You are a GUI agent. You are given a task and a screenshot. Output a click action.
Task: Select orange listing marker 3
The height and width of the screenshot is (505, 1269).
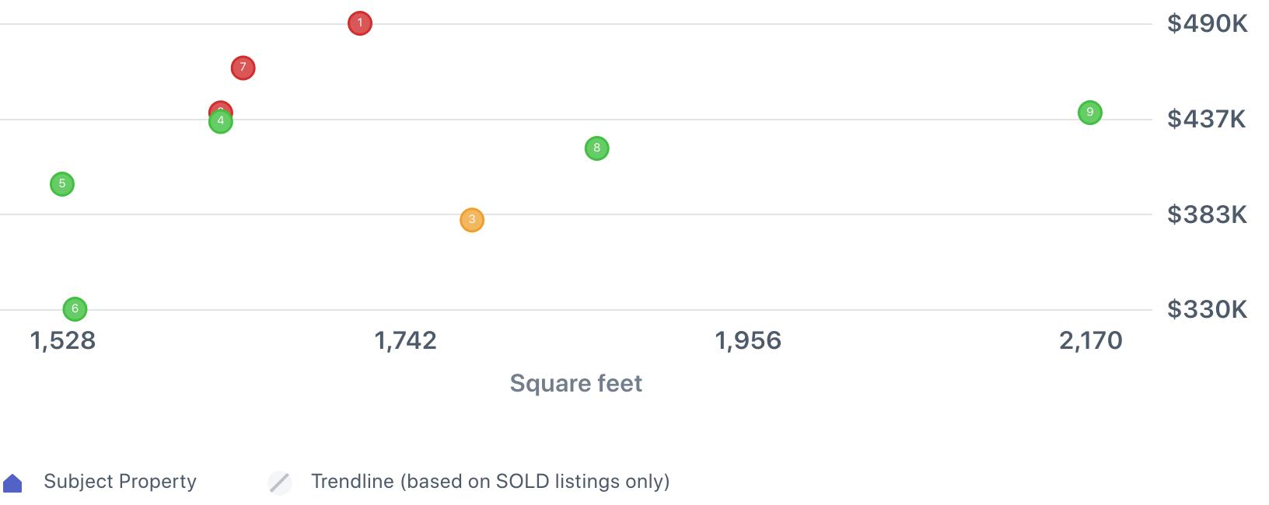coord(471,220)
